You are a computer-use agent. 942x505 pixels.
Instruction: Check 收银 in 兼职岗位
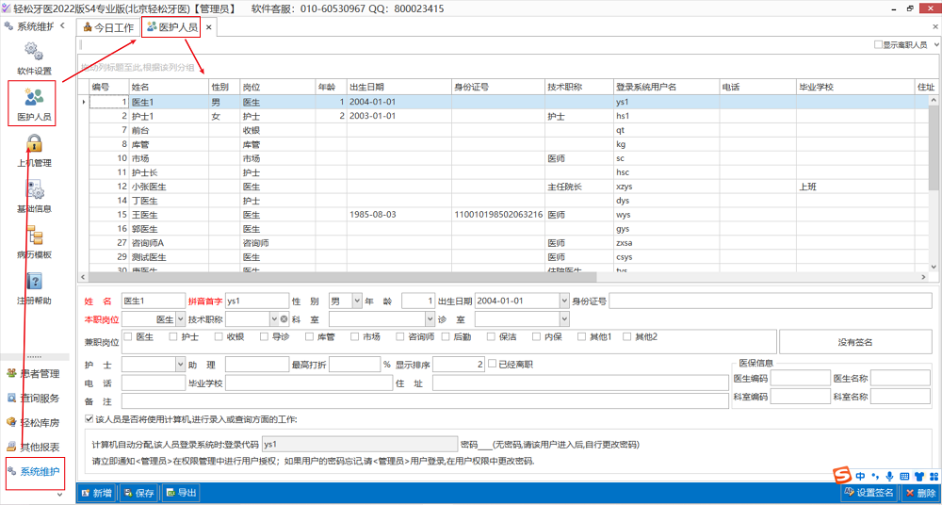click(x=219, y=336)
